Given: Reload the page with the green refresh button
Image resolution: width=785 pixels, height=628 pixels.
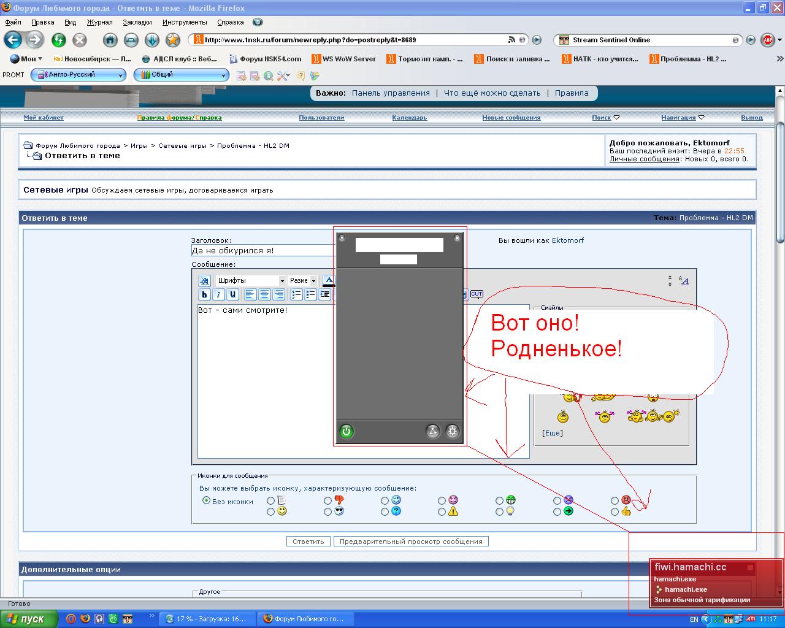Looking at the screenshot, I should pos(59,40).
